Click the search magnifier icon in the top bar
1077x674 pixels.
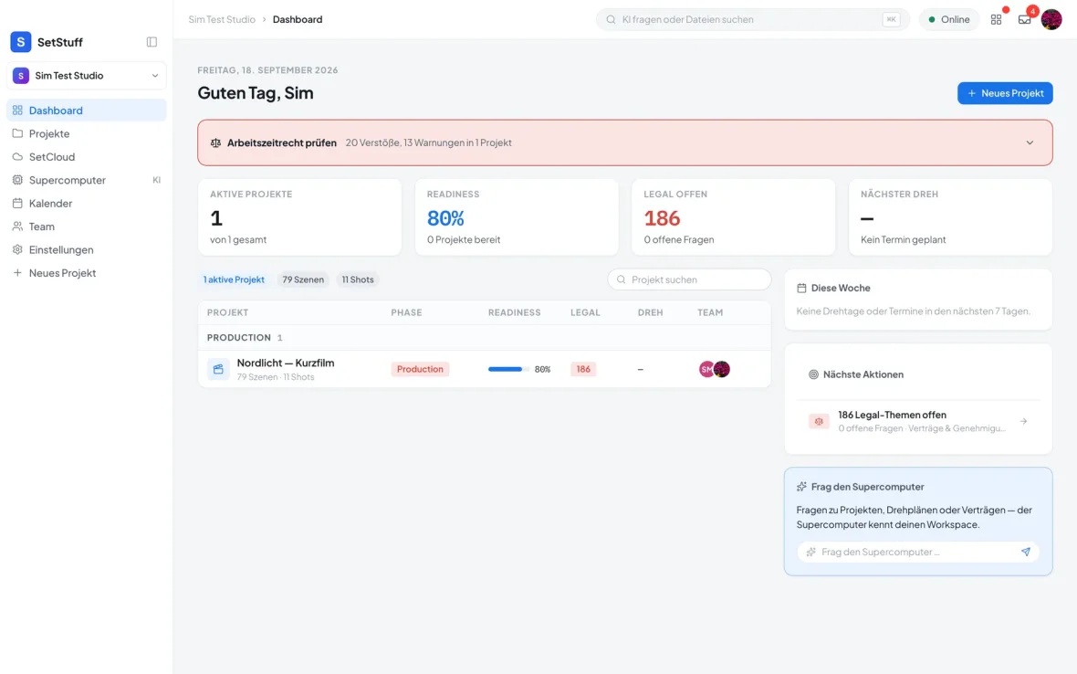point(611,19)
